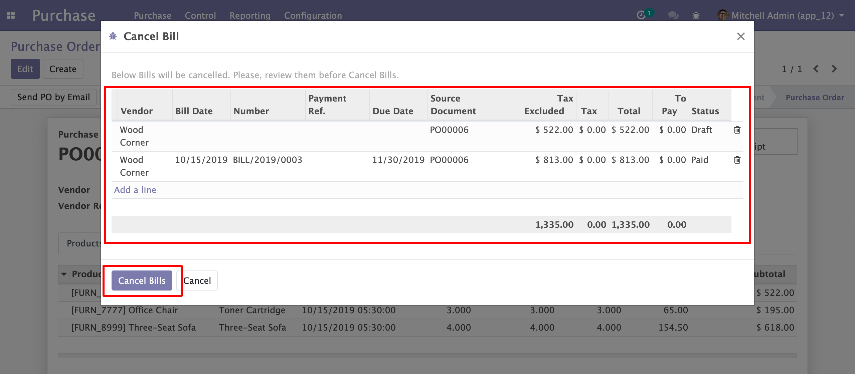The width and height of the screenshot is (855, 374).
Task: Open the Reporting menu
Action: [250, 15]
